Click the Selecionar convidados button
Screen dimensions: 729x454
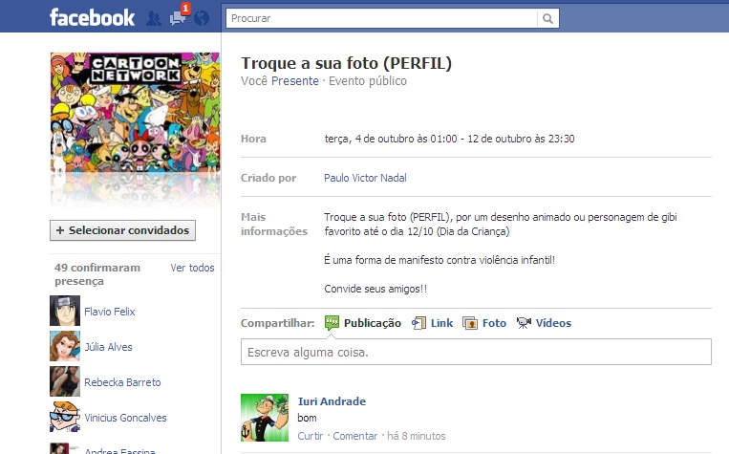coord(122,230)
